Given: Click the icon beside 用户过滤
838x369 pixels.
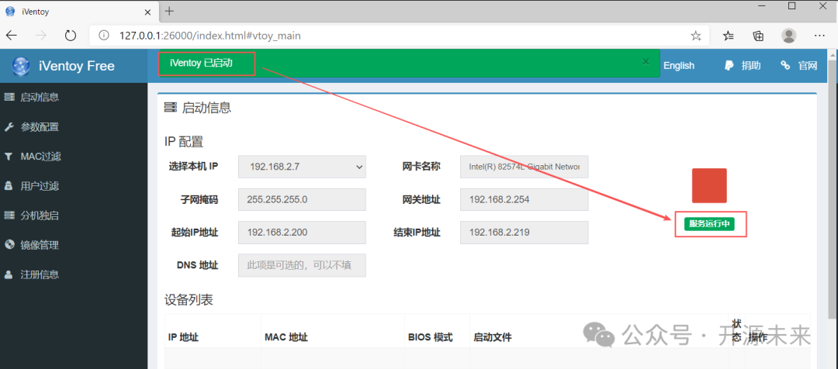Looking at the screenshot, I should (9, 186).
